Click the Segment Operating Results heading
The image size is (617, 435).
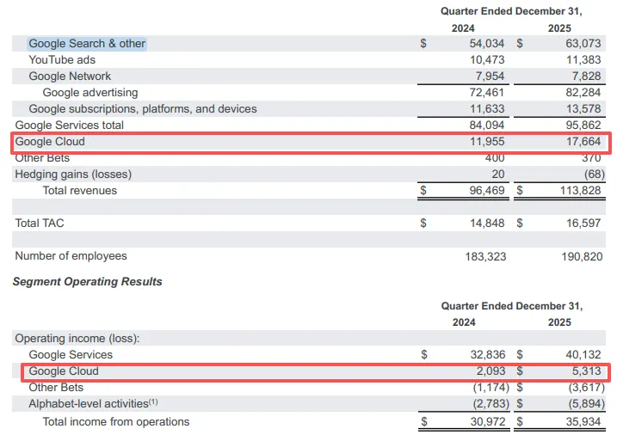87,282
